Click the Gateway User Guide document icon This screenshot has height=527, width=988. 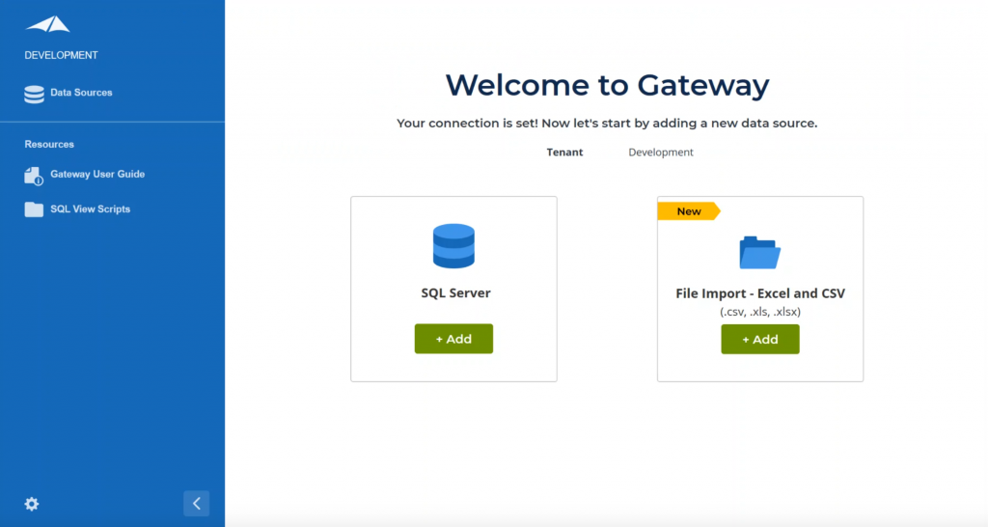35,175
